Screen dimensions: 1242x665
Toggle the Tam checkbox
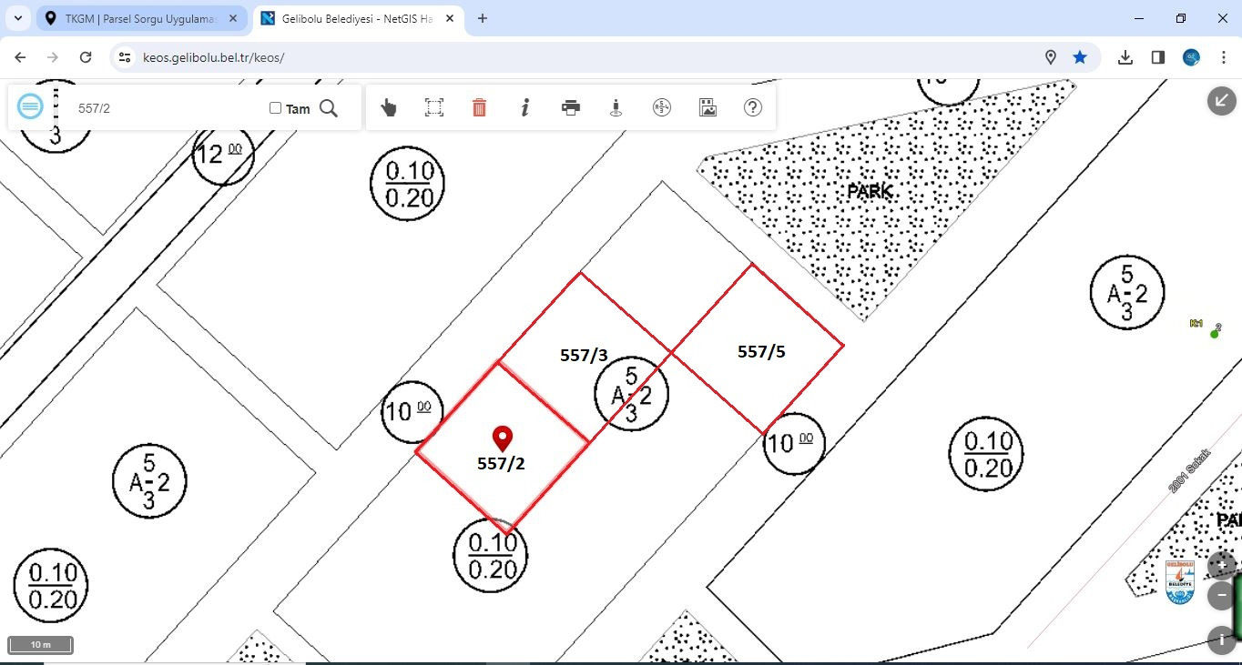point(276,108)
